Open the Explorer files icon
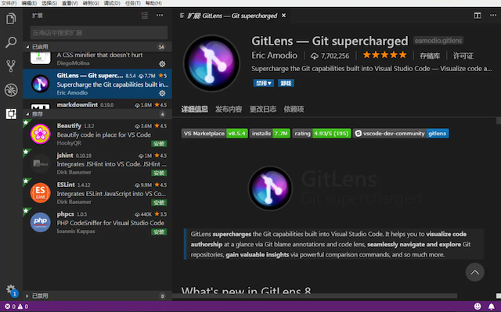The height and width of the screenshot is (312, 501). click(11, 19)
